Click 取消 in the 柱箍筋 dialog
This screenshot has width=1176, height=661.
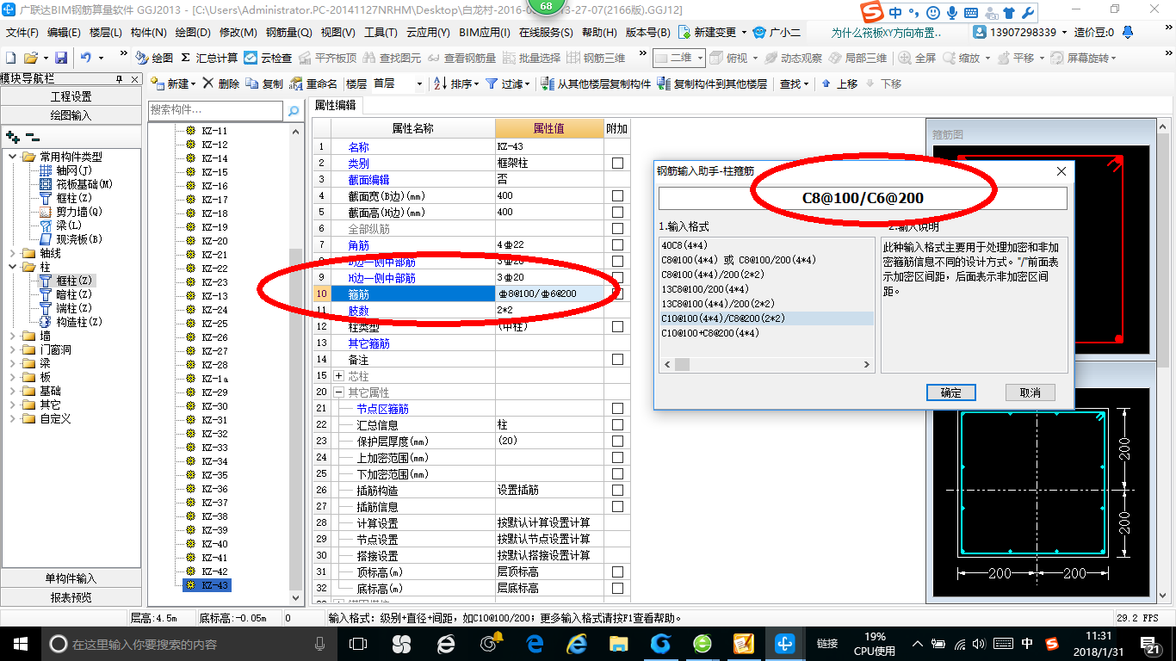click(1031, 392)
